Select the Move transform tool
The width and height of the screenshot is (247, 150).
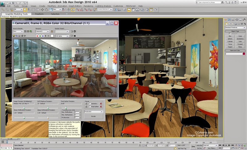pyautogui.click(x=42, y=10)
